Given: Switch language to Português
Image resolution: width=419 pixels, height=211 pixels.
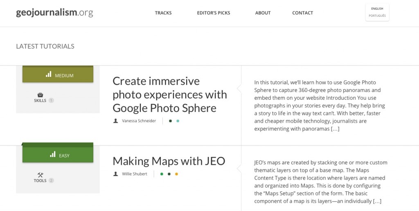Looking at the screenshot, I should 377,16.
